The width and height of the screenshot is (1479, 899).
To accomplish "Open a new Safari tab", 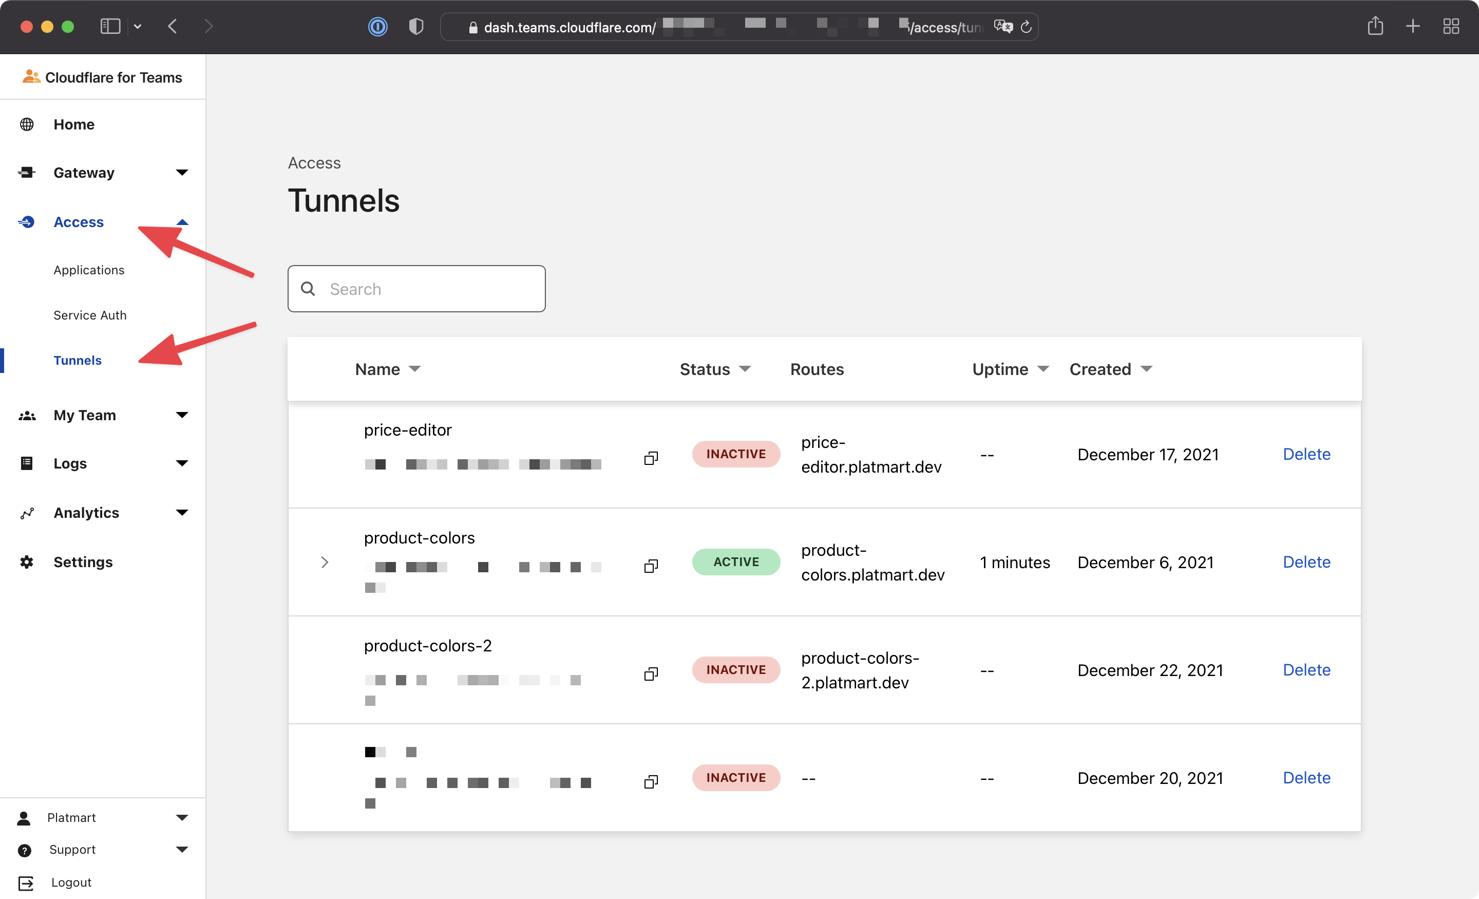I will (x=1412, y=26).
